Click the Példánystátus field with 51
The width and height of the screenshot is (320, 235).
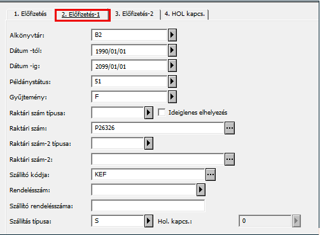coord(129,82)
